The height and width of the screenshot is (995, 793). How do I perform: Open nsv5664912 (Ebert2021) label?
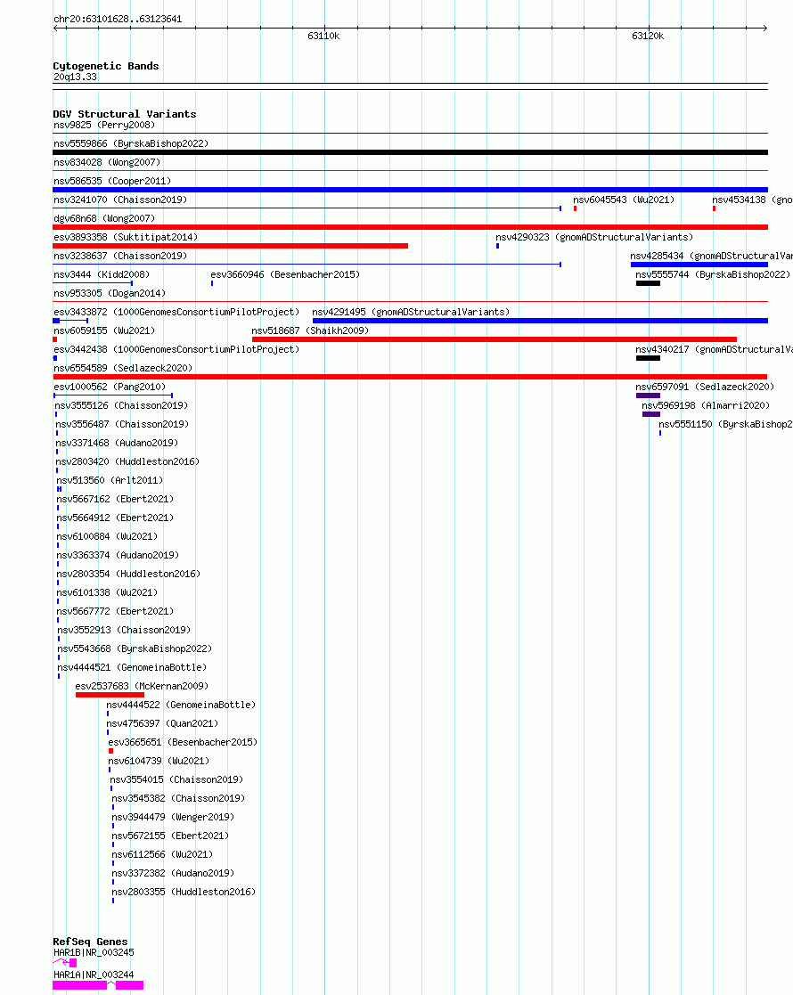pyautogui.click(x=115, y=518)
